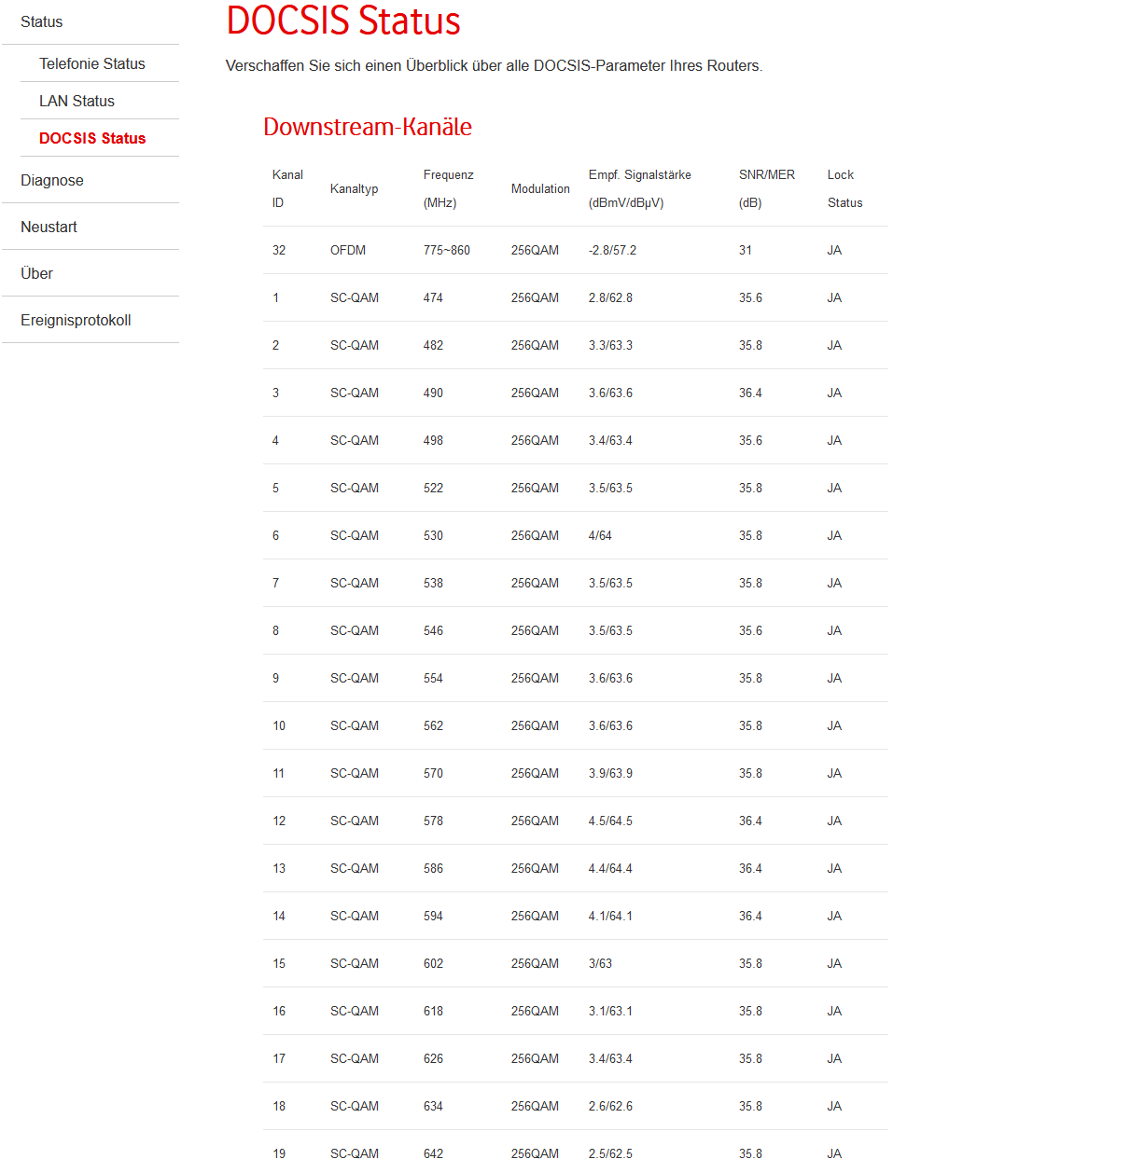Click the DOCSIS Status page heading
Viewport: 1144px width, 1173px height.
coord(343,21)
